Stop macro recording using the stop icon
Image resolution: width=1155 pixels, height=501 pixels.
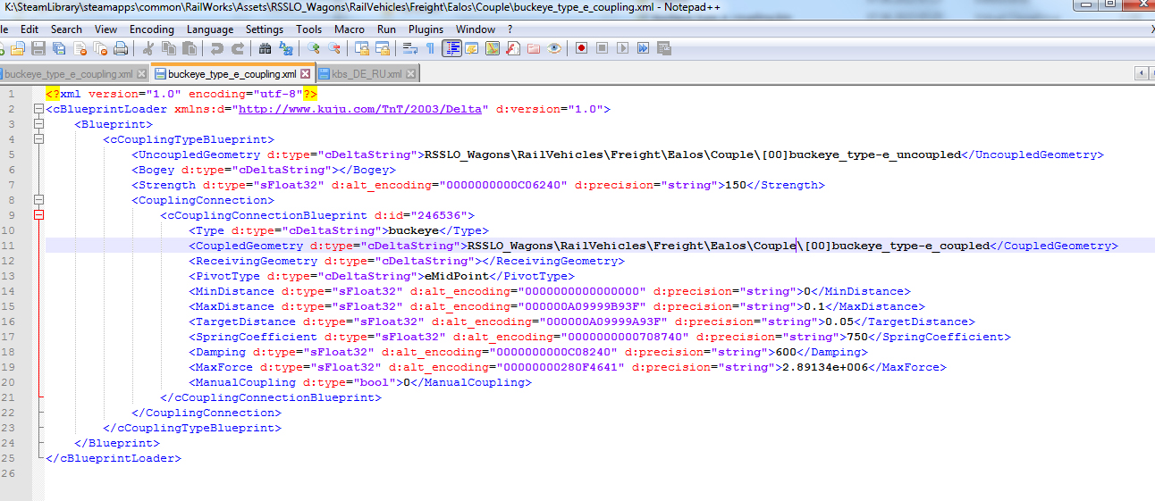click(x=602, y=48)
